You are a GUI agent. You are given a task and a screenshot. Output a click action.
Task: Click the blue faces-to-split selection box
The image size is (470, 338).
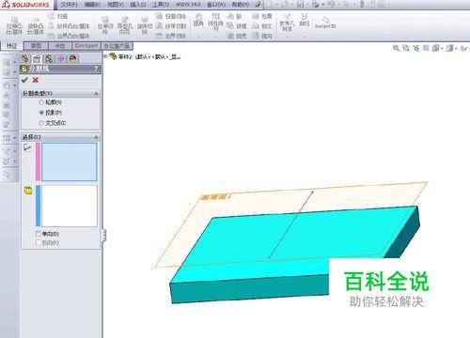click(70, 206)
